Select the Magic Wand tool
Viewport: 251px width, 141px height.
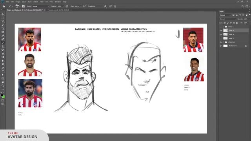(3, 25)
